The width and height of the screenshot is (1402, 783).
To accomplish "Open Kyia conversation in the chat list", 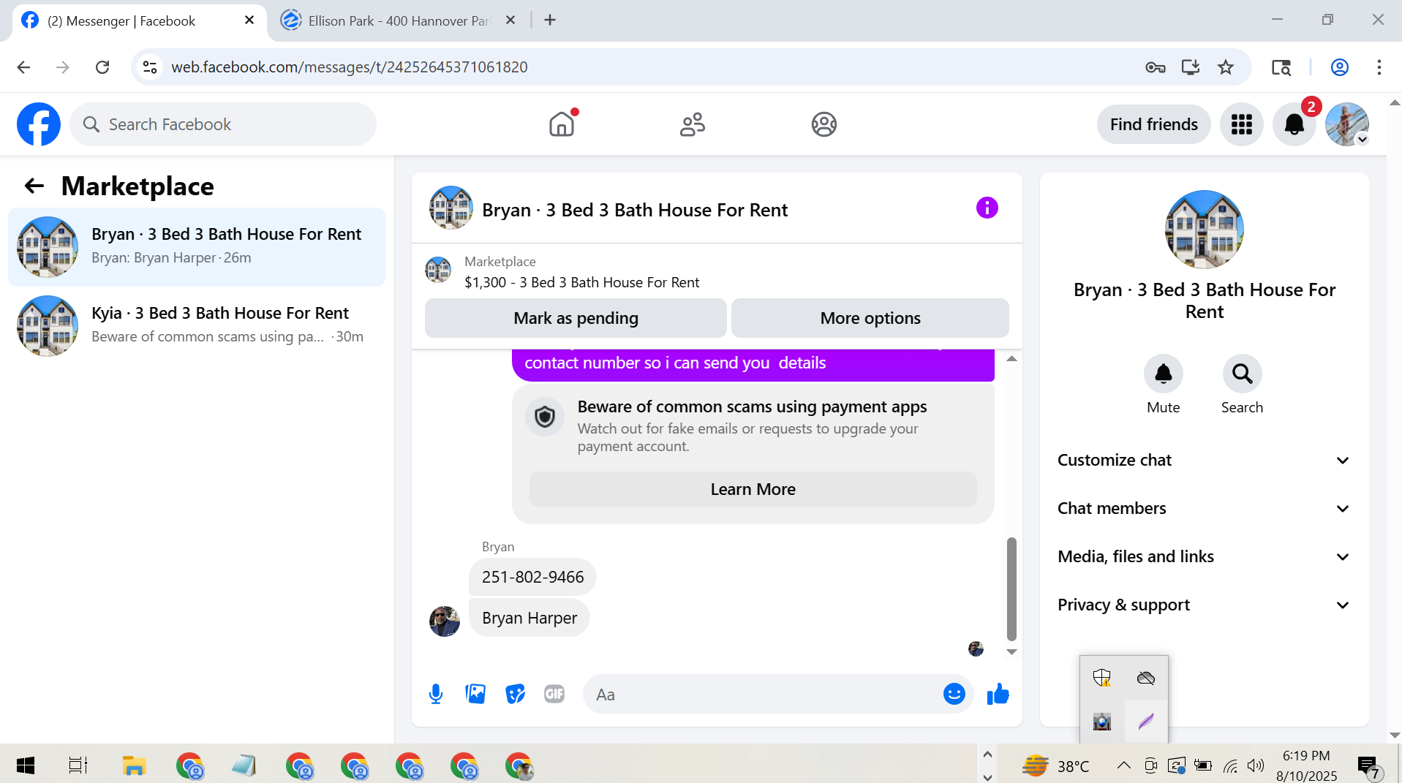I will pyautogui.click(x=197, y=325).
